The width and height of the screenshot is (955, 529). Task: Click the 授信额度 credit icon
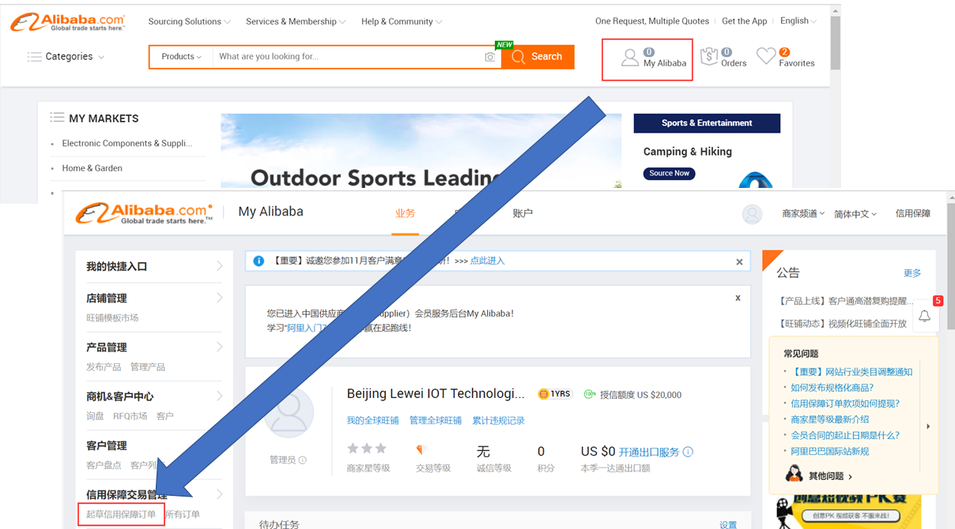tap(590, 394)
